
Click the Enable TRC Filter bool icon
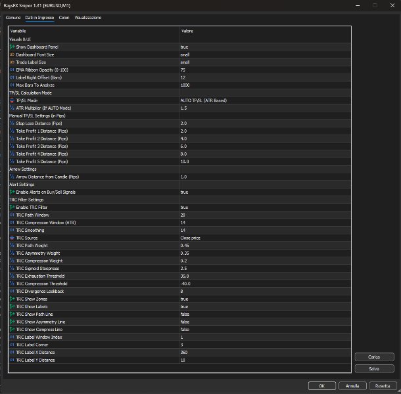(x=12, y=208)
